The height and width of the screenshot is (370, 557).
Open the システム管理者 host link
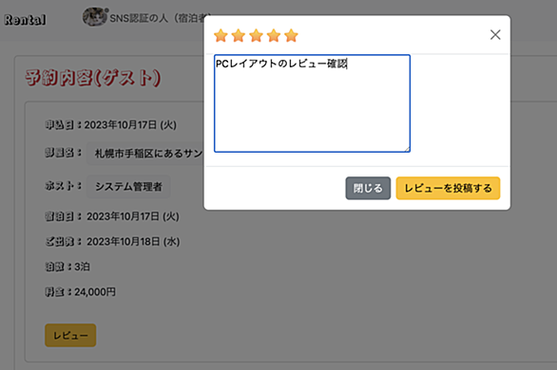(x=128, y=186)
